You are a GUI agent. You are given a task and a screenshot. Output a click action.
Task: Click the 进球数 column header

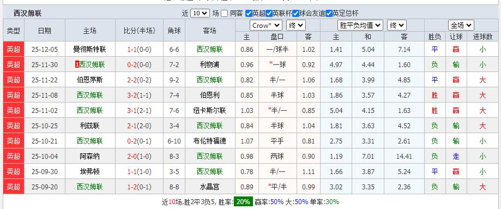click(x=482, y=37)
